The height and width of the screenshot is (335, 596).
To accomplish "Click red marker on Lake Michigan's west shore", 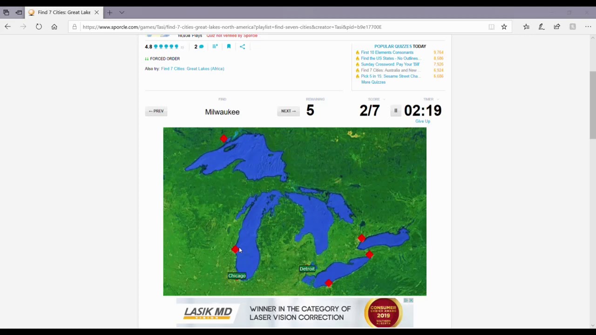I will [235, 250].
